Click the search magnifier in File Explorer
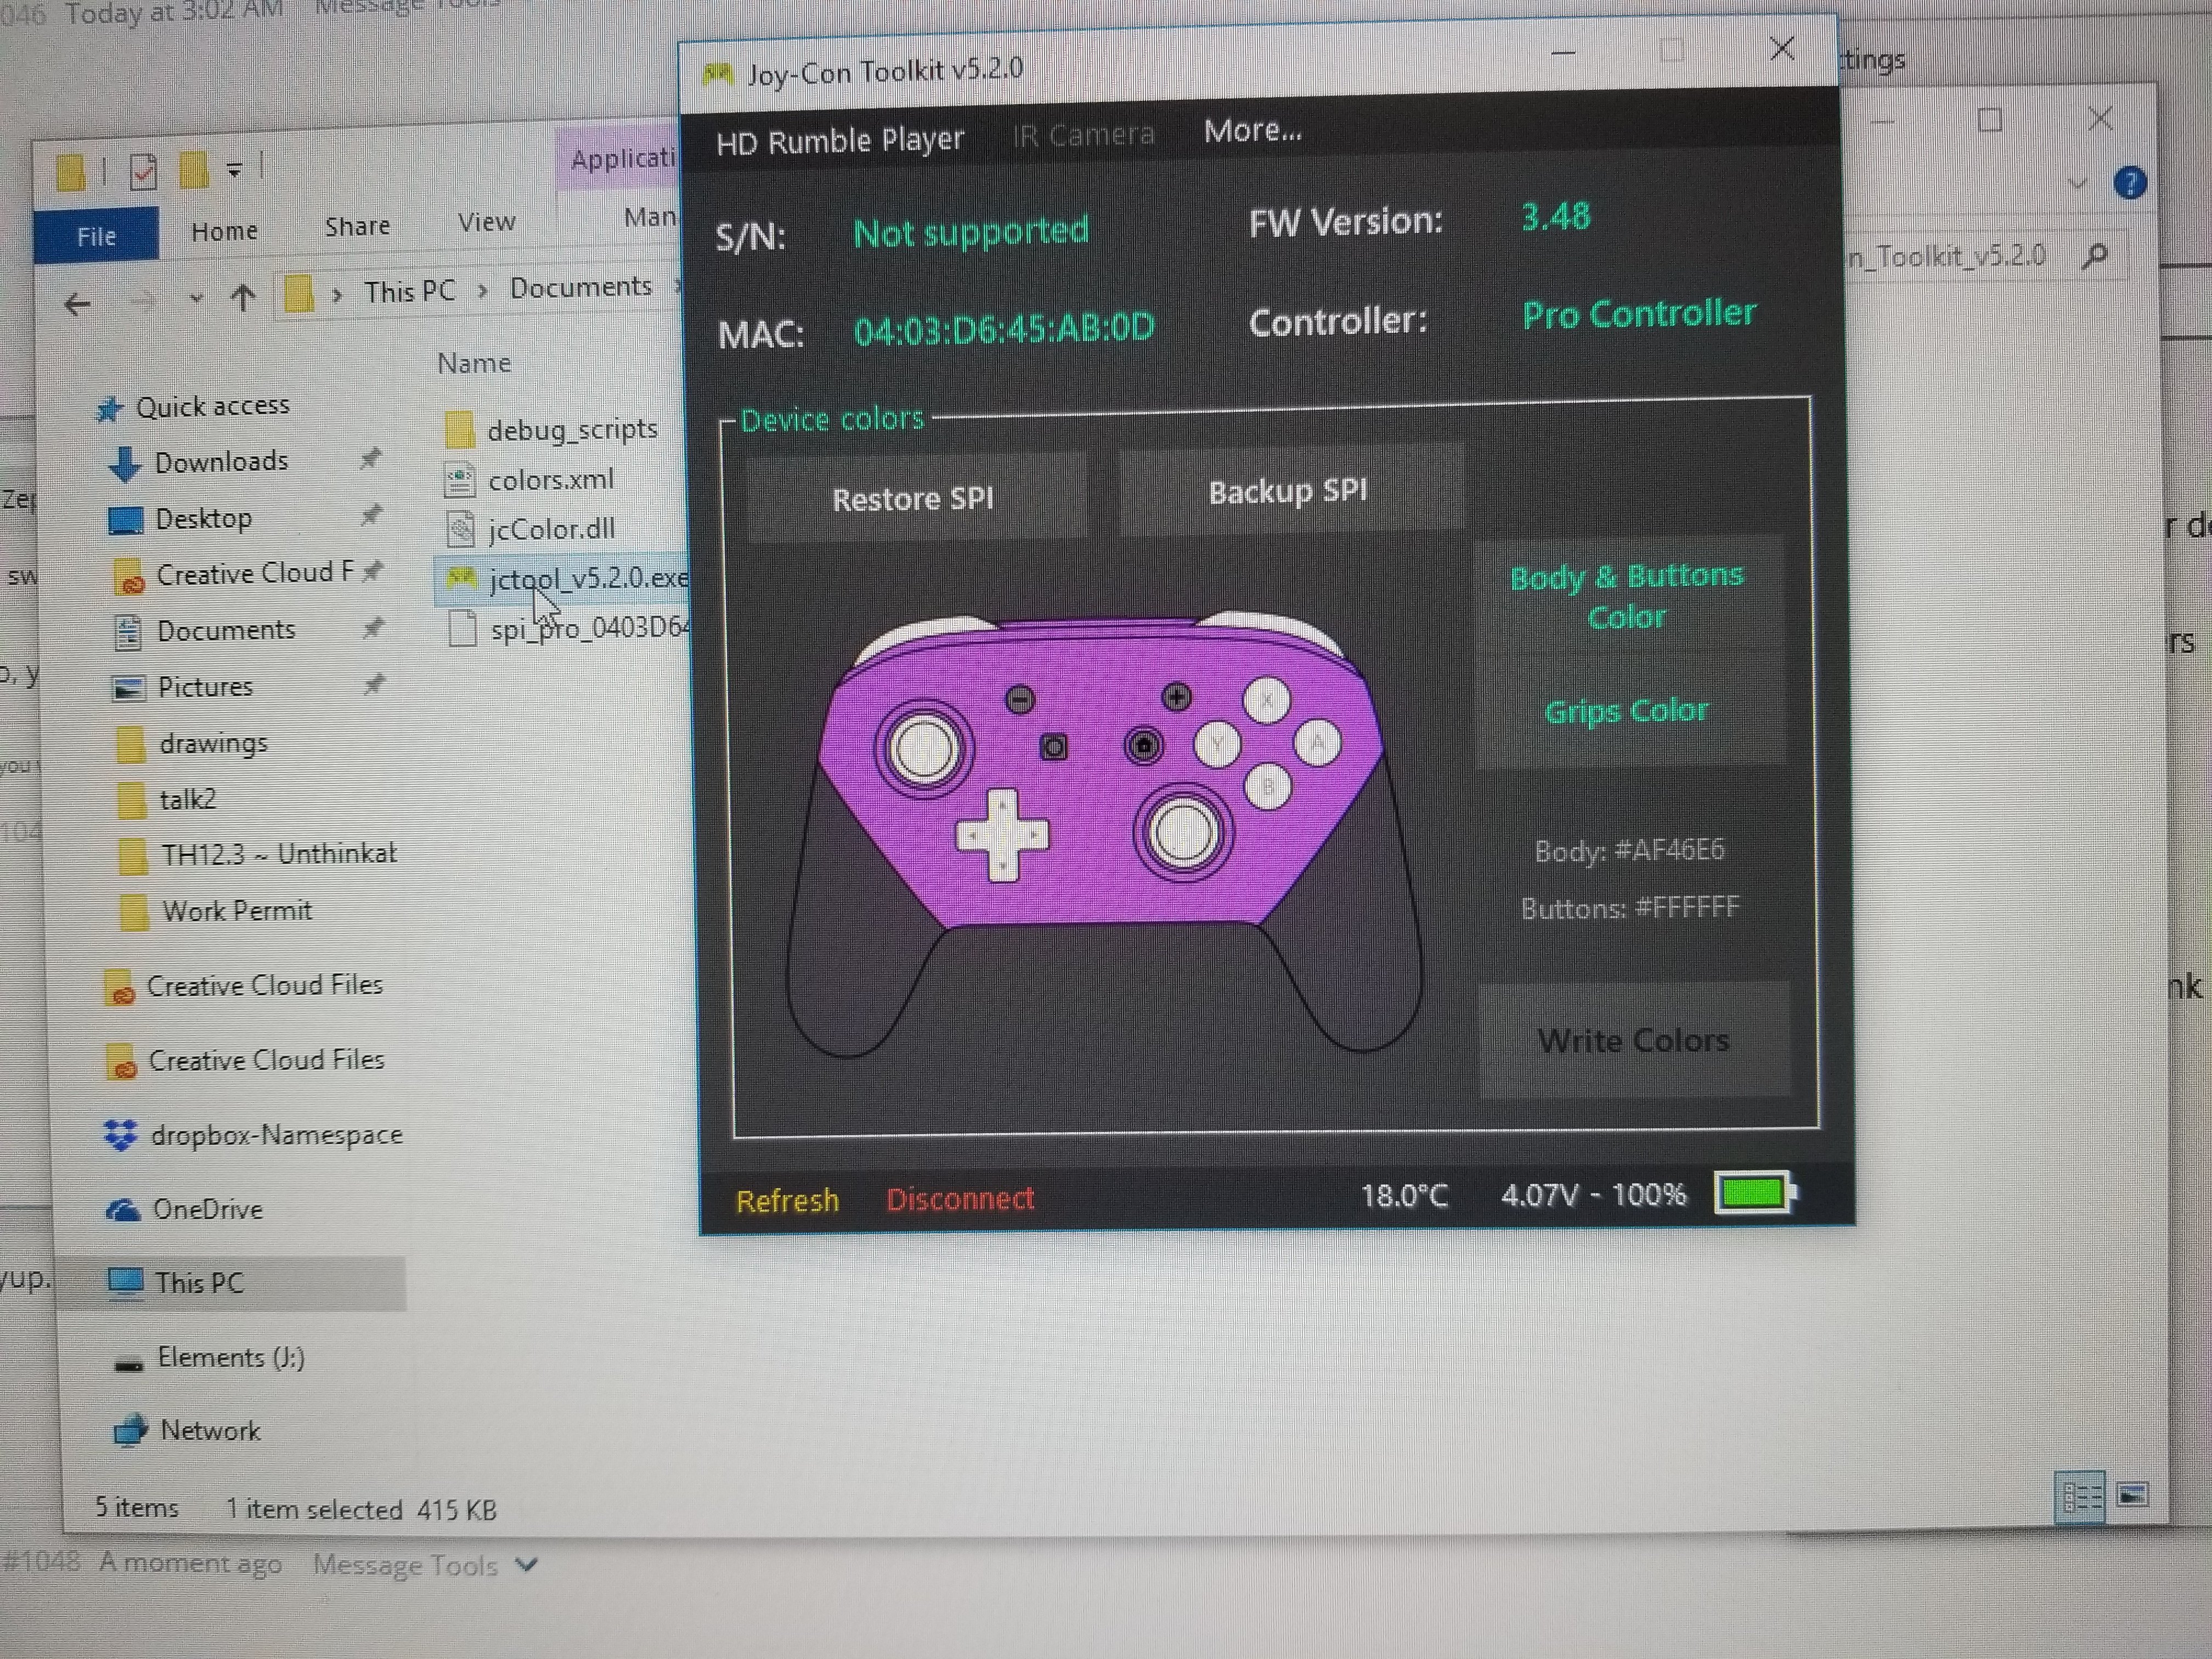The width and height of the screenshot is (2212, 1659). [2094, 257]
